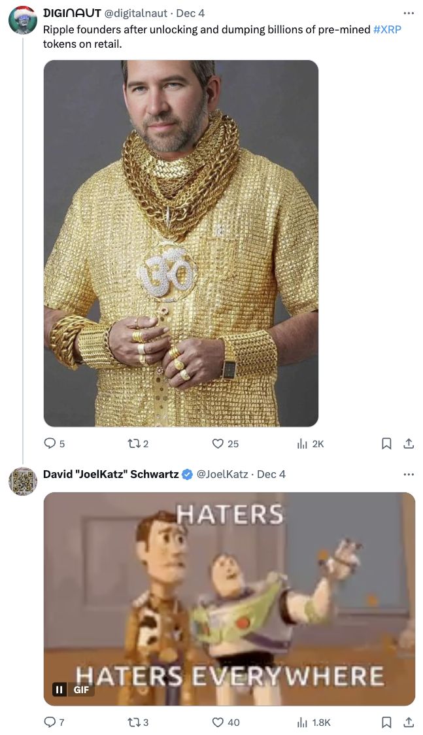The height and width of the screenshot is (735, 423).
Task: Open more options for Diginaut tweet
Action: click(x=409, y=13)
